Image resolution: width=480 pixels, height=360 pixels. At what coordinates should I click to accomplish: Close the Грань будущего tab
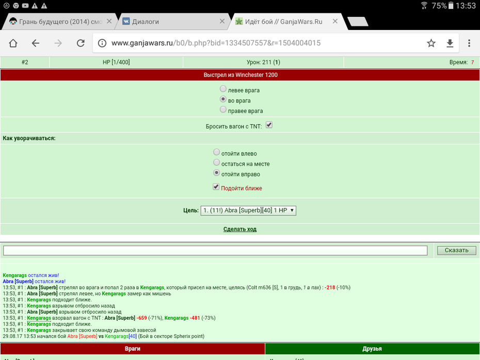pyautogui.click(x=109, y=21)
